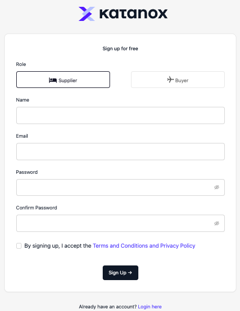Viewport: 240px width, 311px height.
Task: Focus the Name input field
Action: click(x=121, y=115)
